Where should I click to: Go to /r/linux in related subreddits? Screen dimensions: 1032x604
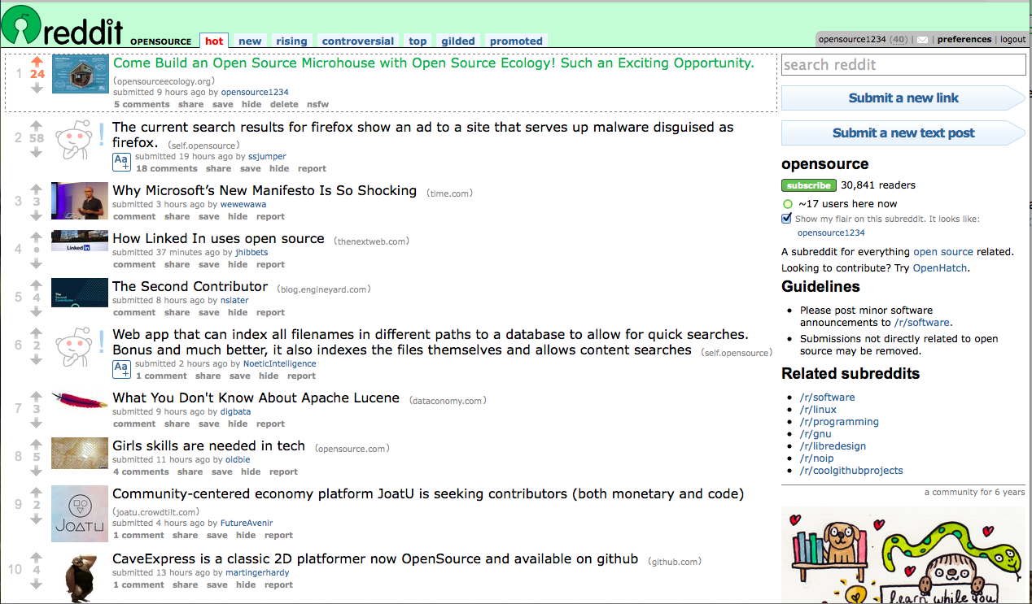(818, 410)
